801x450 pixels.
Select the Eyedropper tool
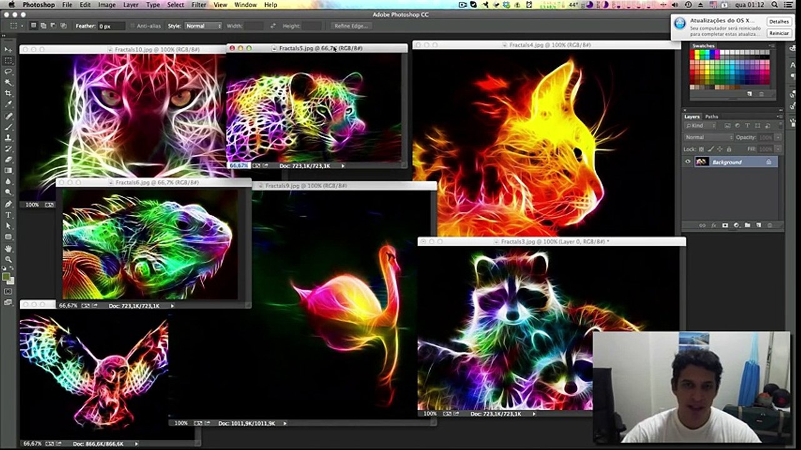(x=8, y=104)
